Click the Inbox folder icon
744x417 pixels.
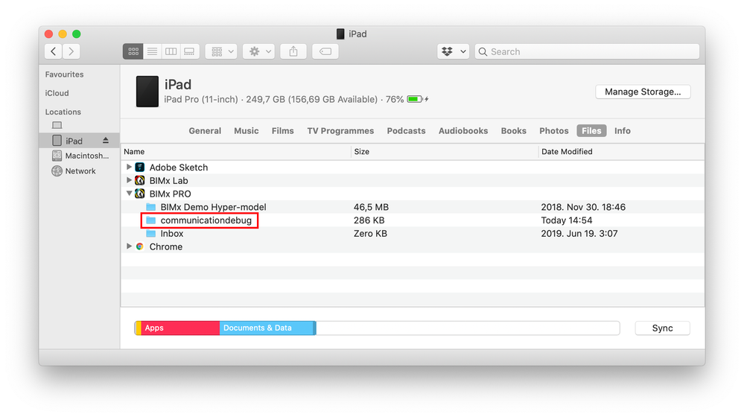(x=151, y=233)
